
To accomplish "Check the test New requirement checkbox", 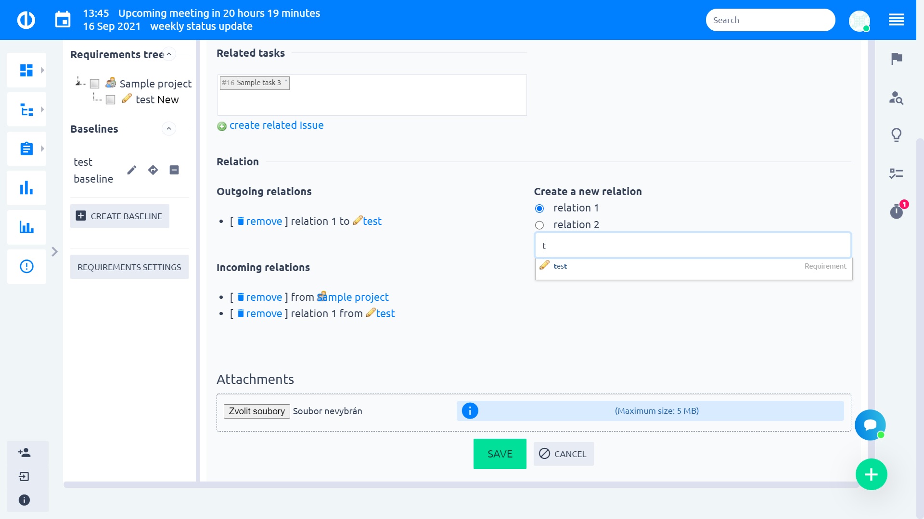I will tap(111, 100).
